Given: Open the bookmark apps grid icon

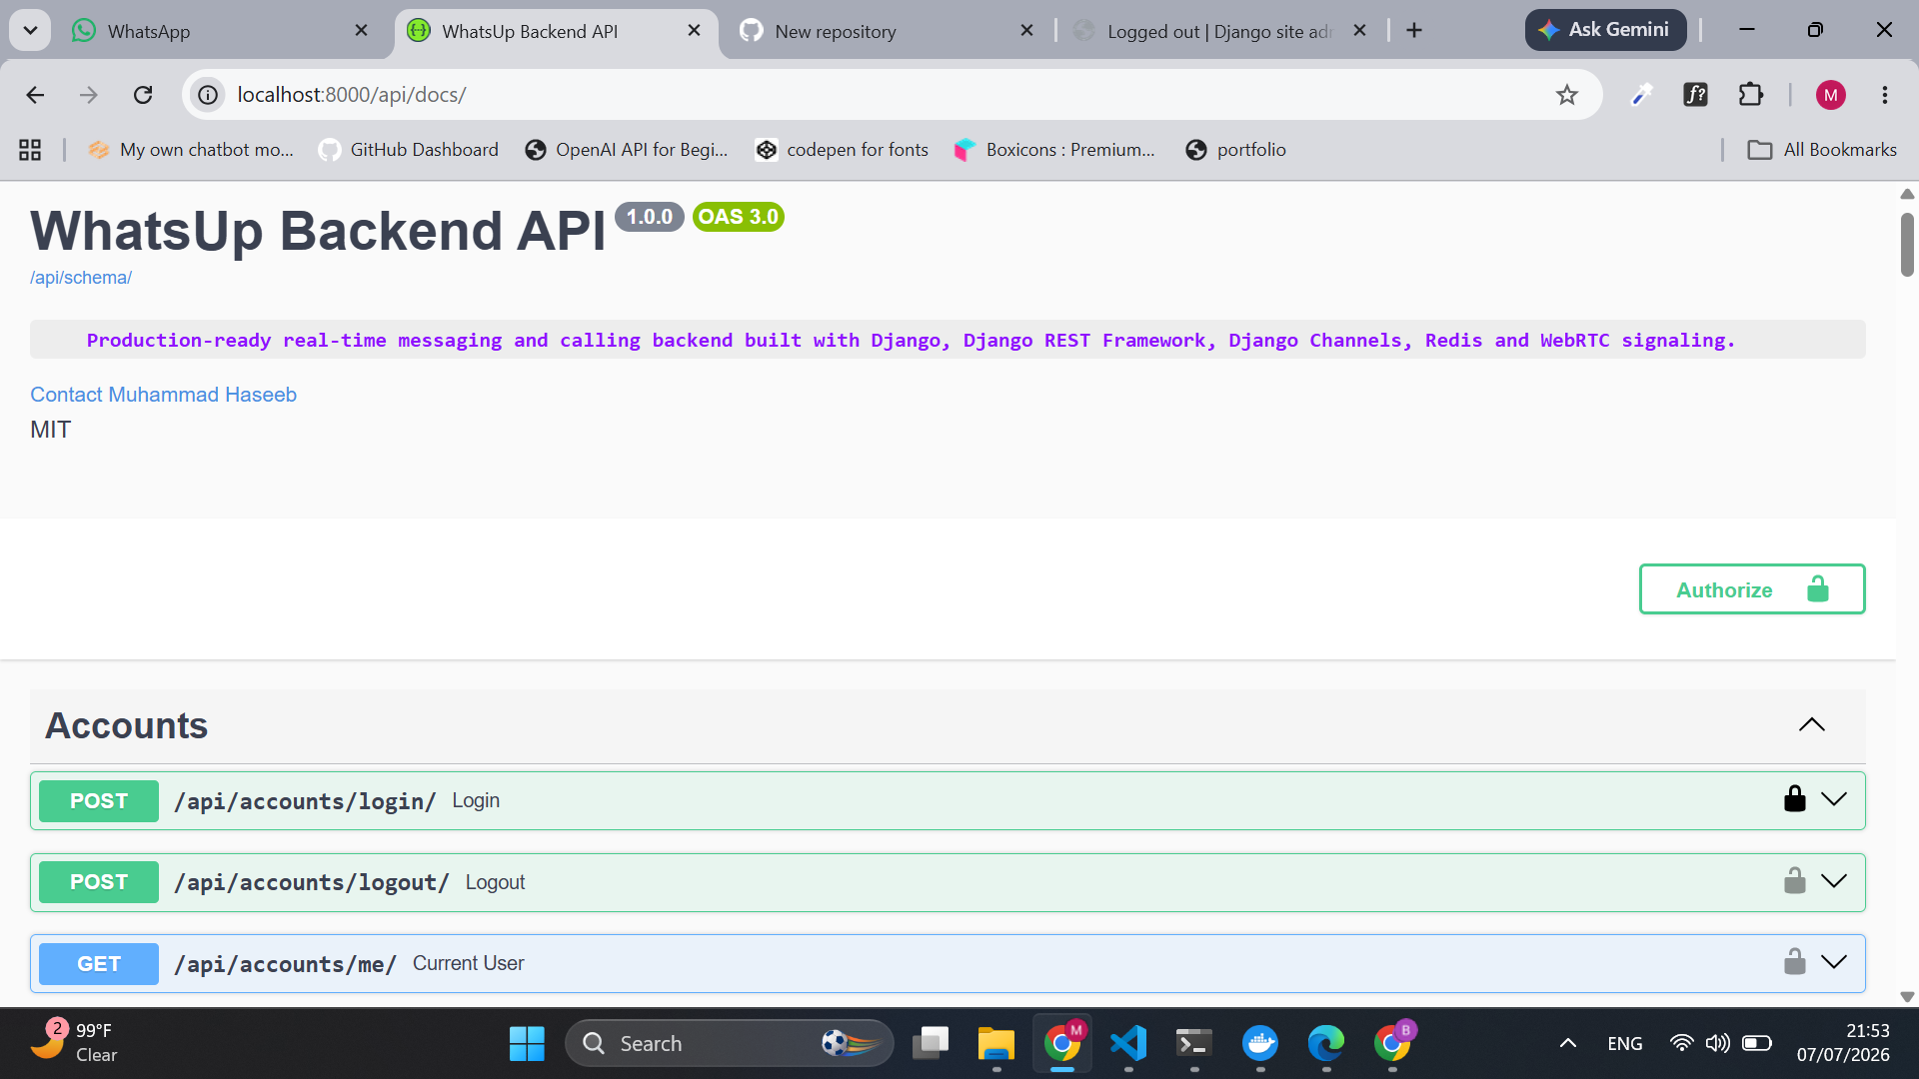Looking at the screenshot, I should click(30, 150).
